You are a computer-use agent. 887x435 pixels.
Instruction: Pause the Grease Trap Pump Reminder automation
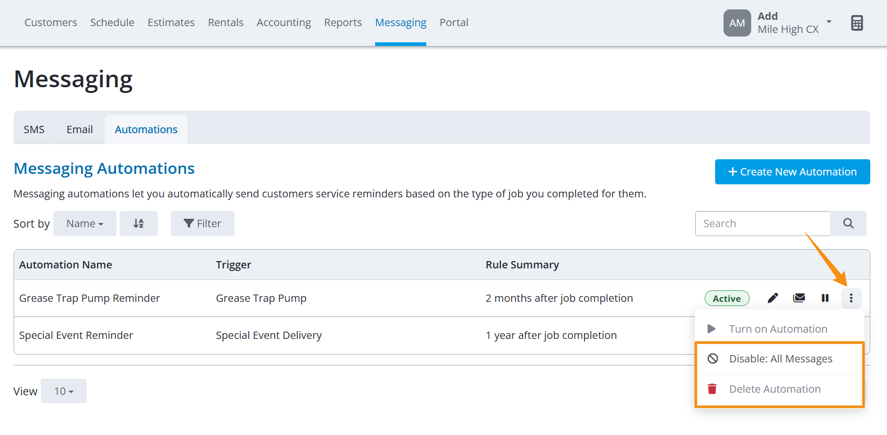825,298
